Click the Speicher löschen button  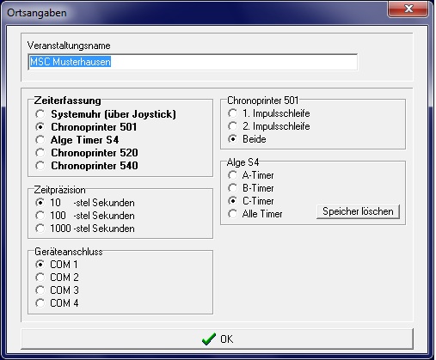coord(358,211)
